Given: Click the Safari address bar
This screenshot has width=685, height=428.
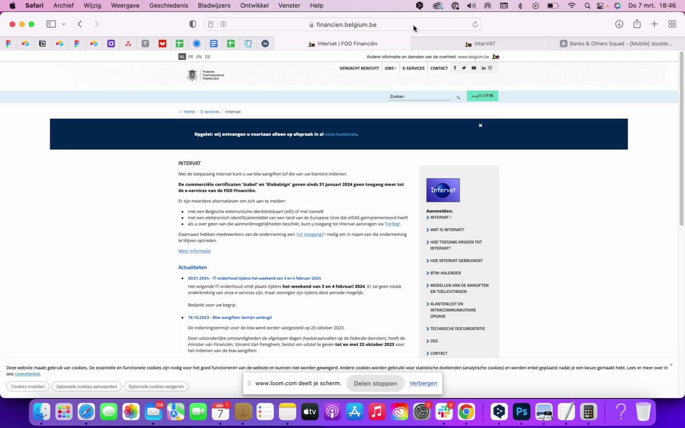Looking at the screenshot, I should [342, 24].
